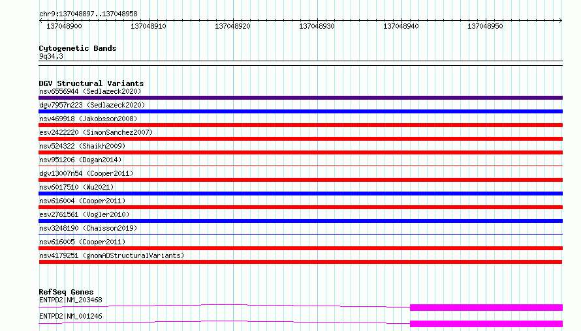Click the NM_203468 intron line
581x331 pixels.
[224, 305]
